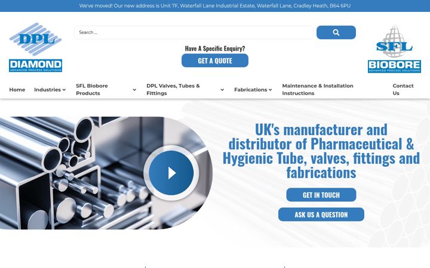Viewport: 430px width, 268px height.
Task: Focus the Search text field
Action: [x=193, y=32]
